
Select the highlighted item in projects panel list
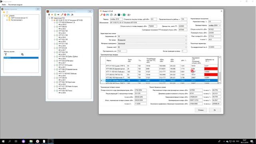tap(21, 58)
